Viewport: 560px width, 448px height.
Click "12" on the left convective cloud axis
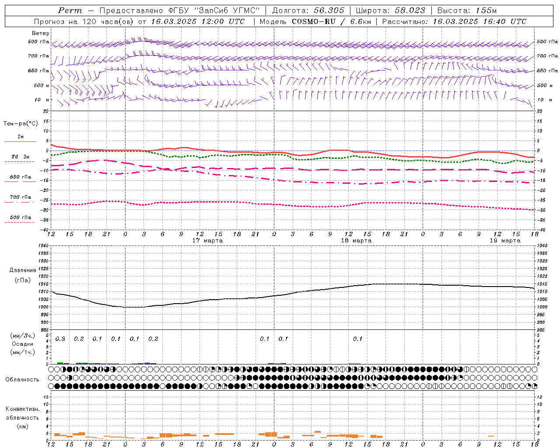[x=46, y=397]
